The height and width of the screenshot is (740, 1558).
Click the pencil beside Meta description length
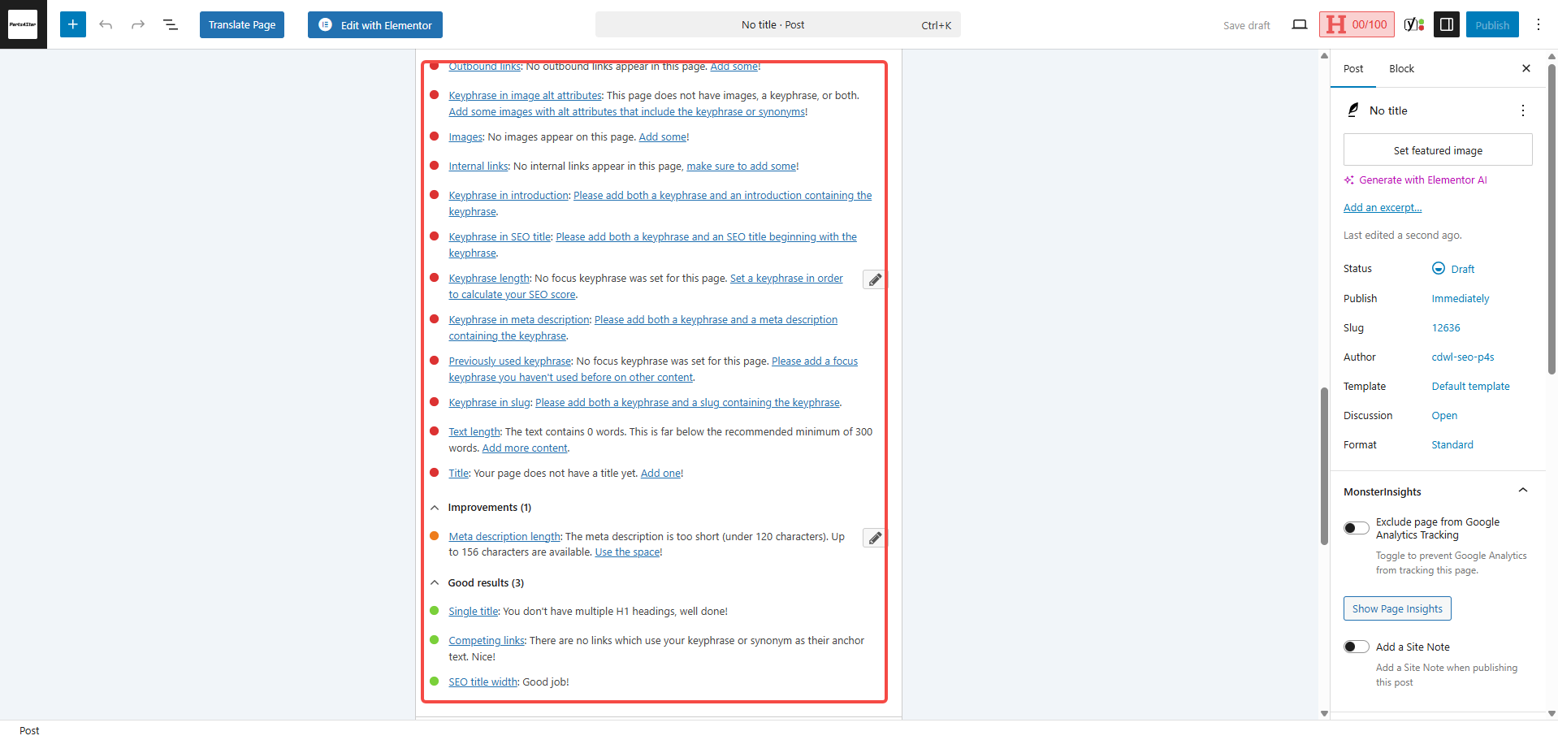pyautogui.click(x=873, y=538)
